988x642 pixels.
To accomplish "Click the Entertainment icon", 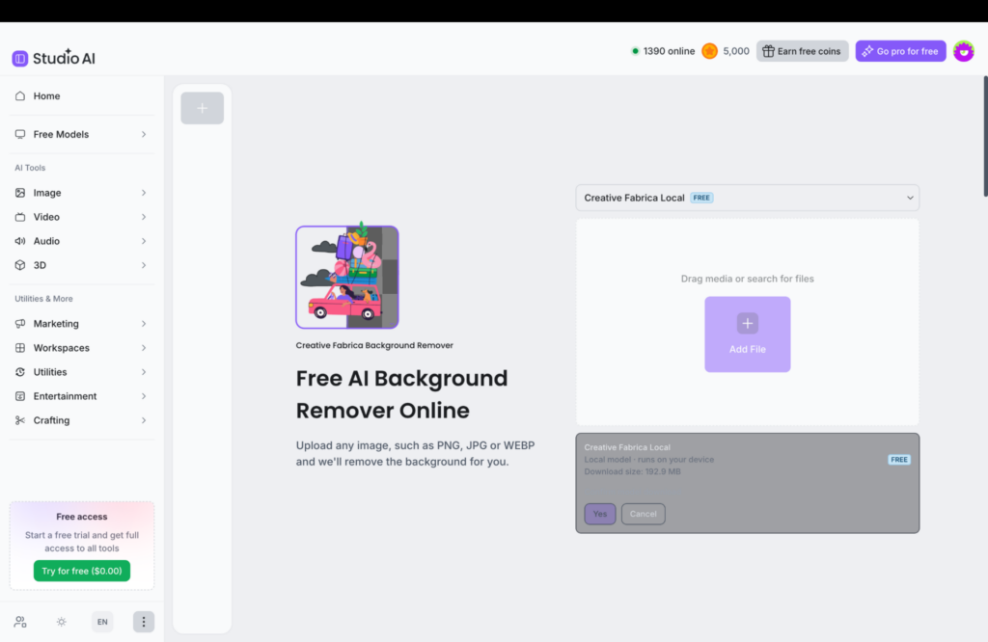I will pyautogui.click(x=20, y=396).
